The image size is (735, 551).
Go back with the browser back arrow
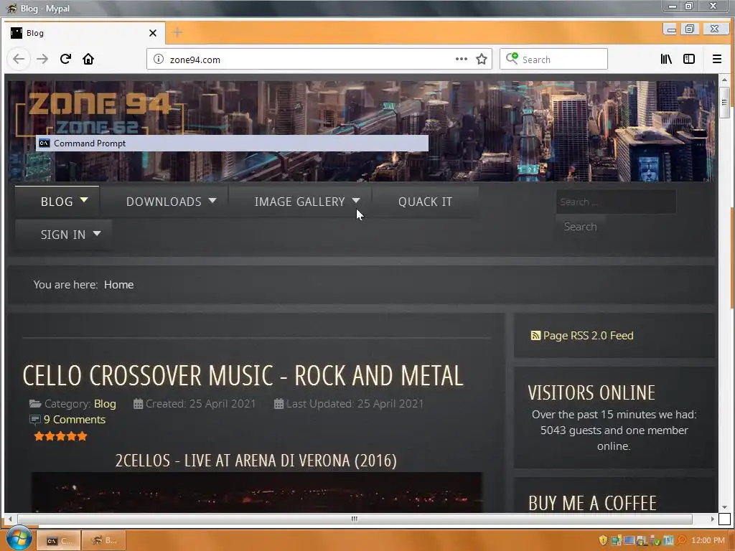[19, 59]
